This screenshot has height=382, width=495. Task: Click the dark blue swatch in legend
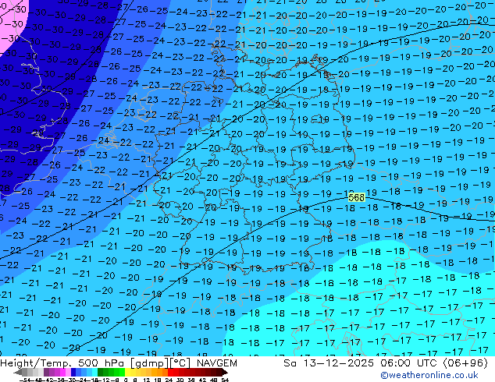coord(73,373)
